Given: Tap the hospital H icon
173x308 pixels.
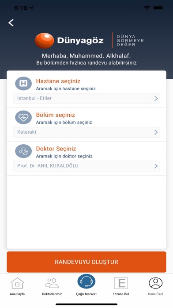Looking at the screenshot, I should 23,84.
